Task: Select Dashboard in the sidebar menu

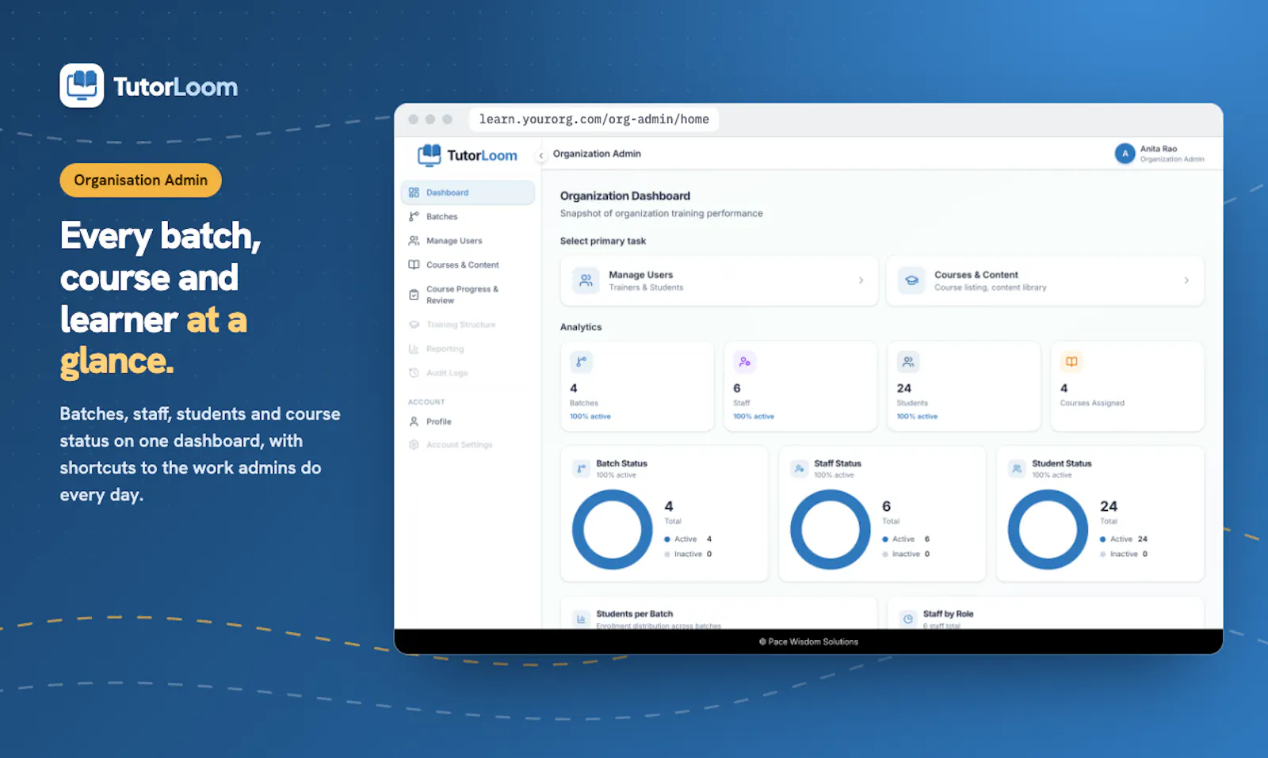Action: point(468,192)
